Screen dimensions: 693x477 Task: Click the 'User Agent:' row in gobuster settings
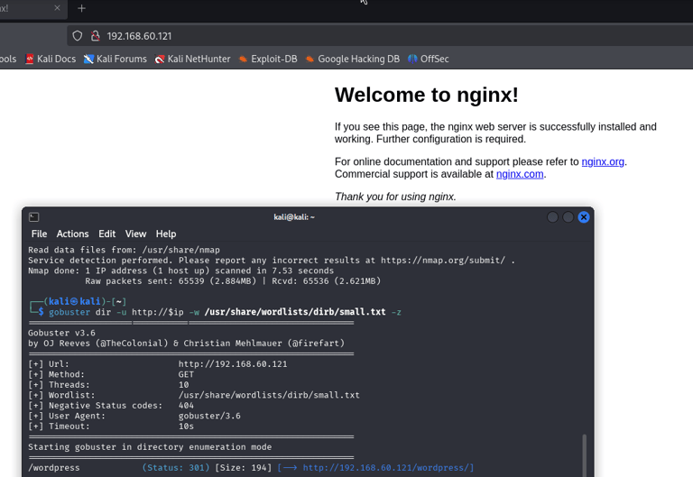point(134,416)
